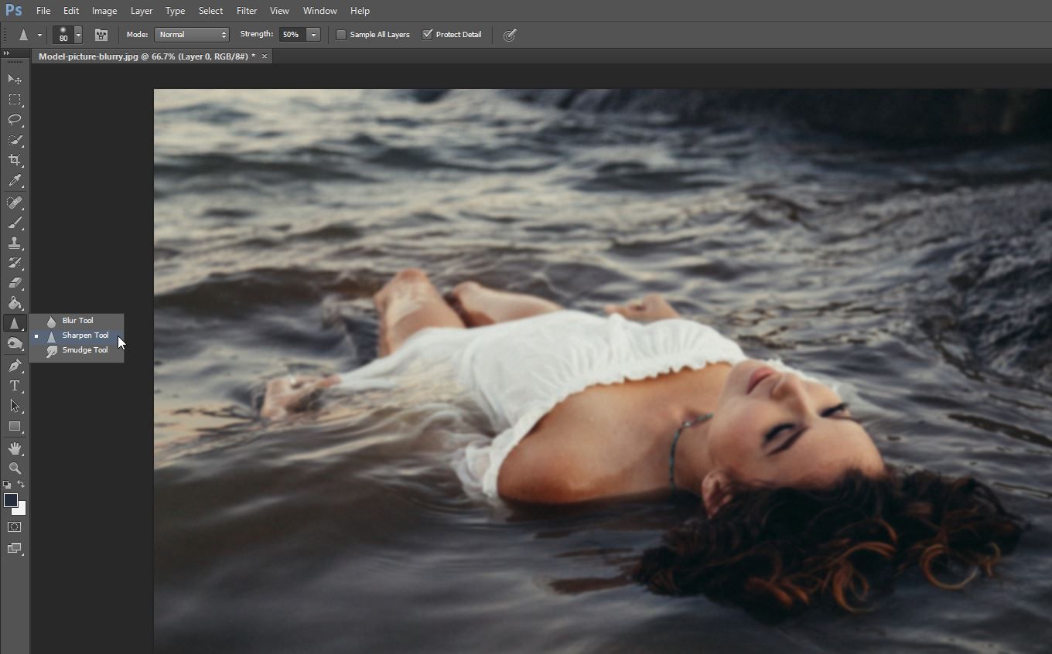Enable Sample All Layers checkbox
The width and height of the screenshot is (1052, 654).
pos(341,35)
